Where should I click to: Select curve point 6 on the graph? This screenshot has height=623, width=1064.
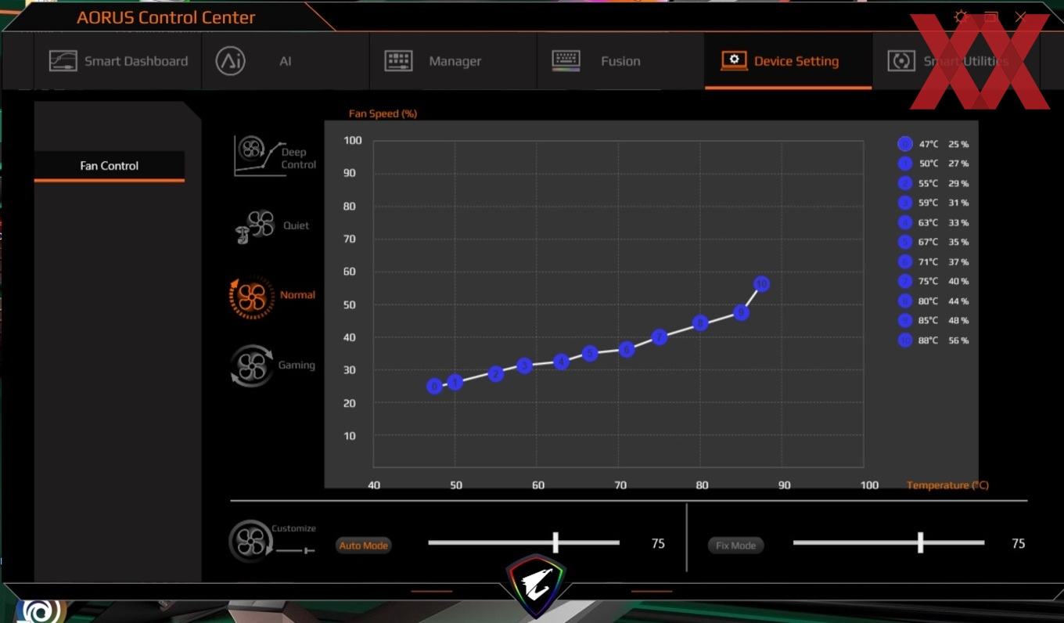point(626,349)
